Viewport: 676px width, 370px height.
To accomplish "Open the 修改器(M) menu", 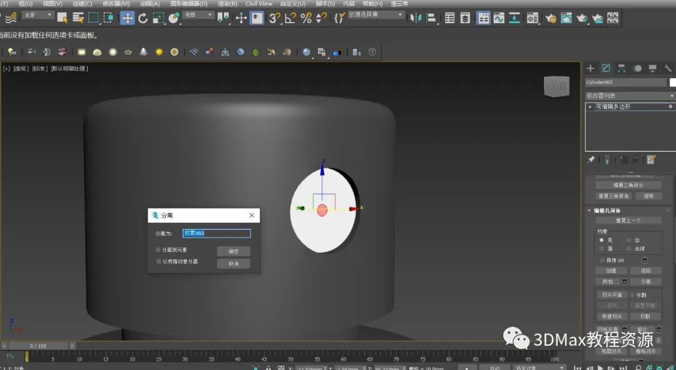I will pos(116,4).
